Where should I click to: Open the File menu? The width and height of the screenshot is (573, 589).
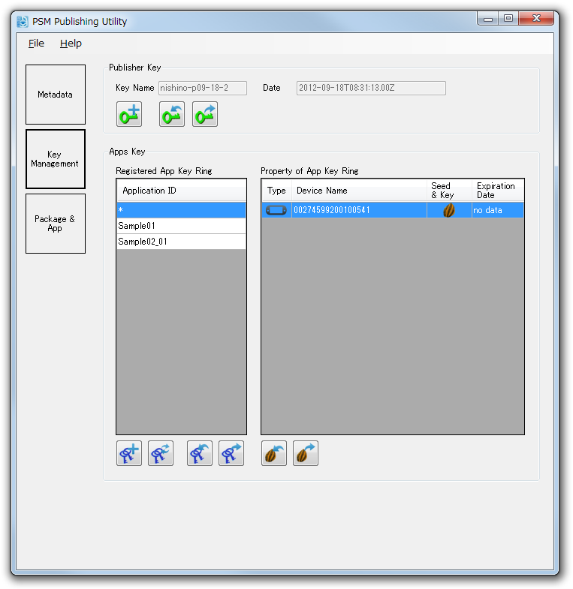[x=36, y=44]
